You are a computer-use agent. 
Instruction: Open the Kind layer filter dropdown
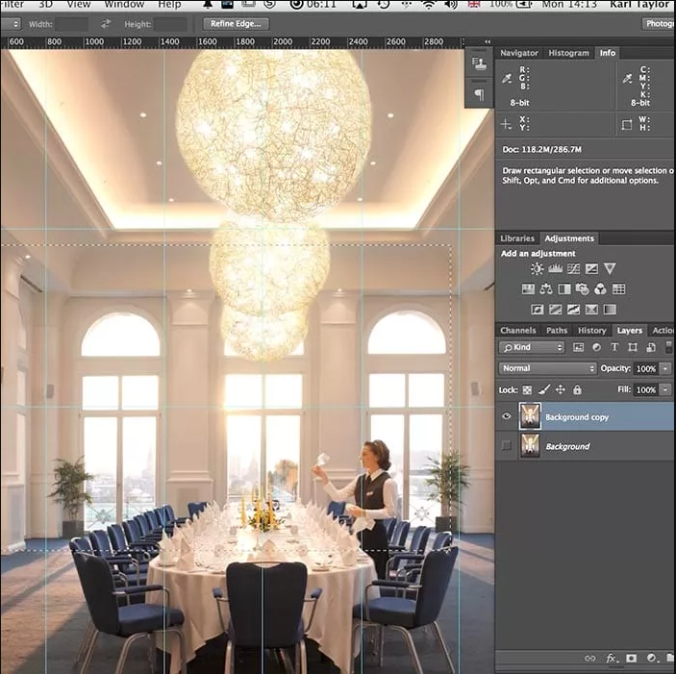click(532, 347)
